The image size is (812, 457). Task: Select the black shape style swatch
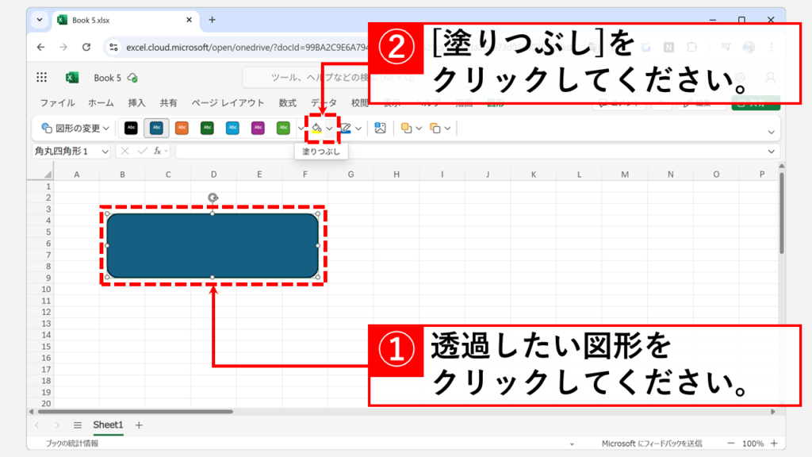tap(131, 128)
